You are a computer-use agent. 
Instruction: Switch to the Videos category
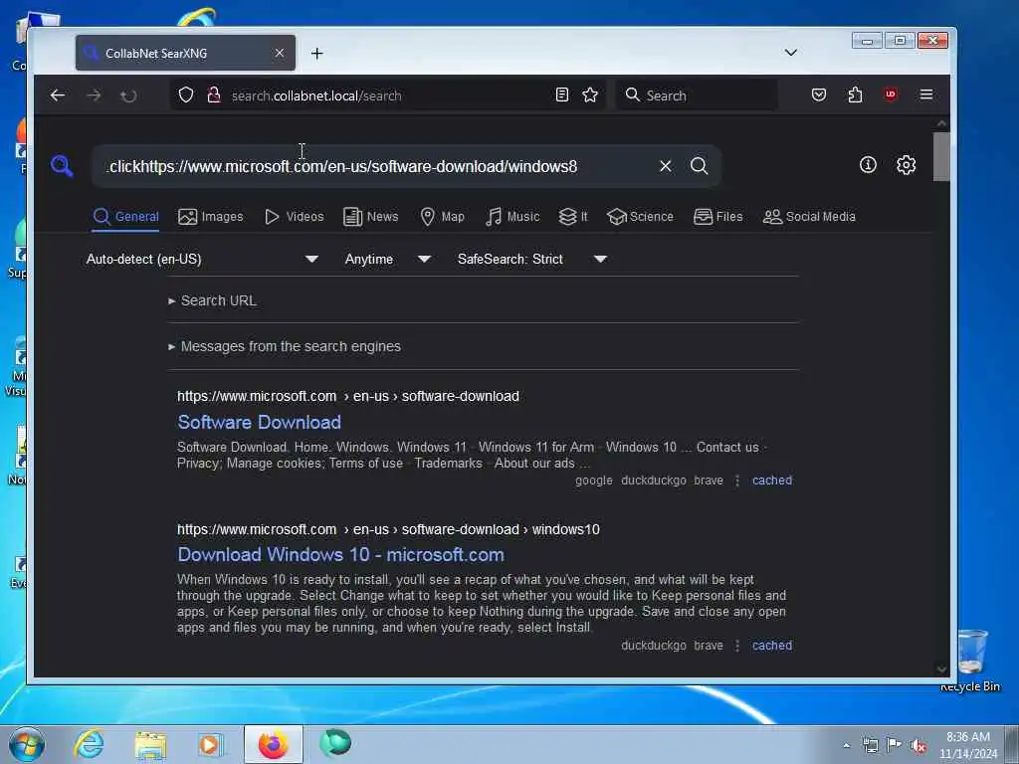click(x=294, y=217)
